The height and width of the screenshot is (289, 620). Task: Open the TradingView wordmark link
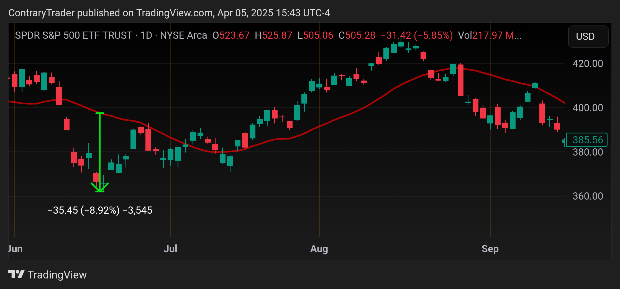57,275
